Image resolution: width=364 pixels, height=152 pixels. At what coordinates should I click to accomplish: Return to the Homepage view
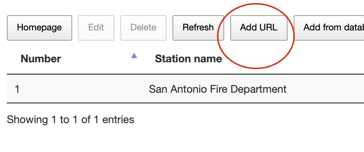point(40,28)
